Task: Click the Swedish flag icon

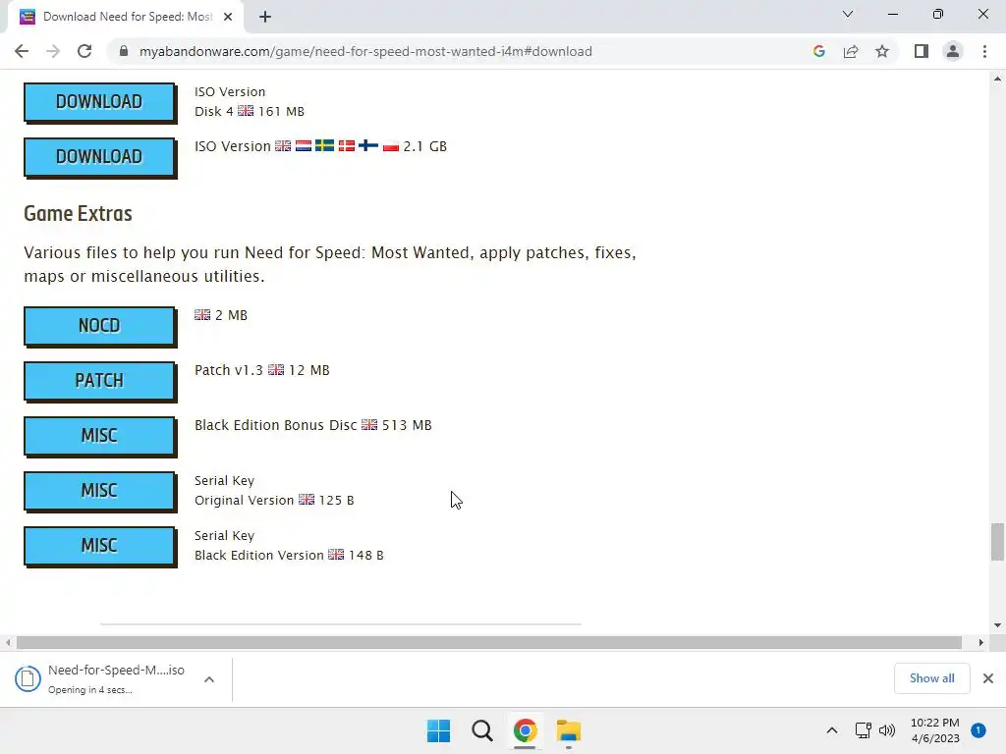Action: pyautogui.click(x=324, y=146)
